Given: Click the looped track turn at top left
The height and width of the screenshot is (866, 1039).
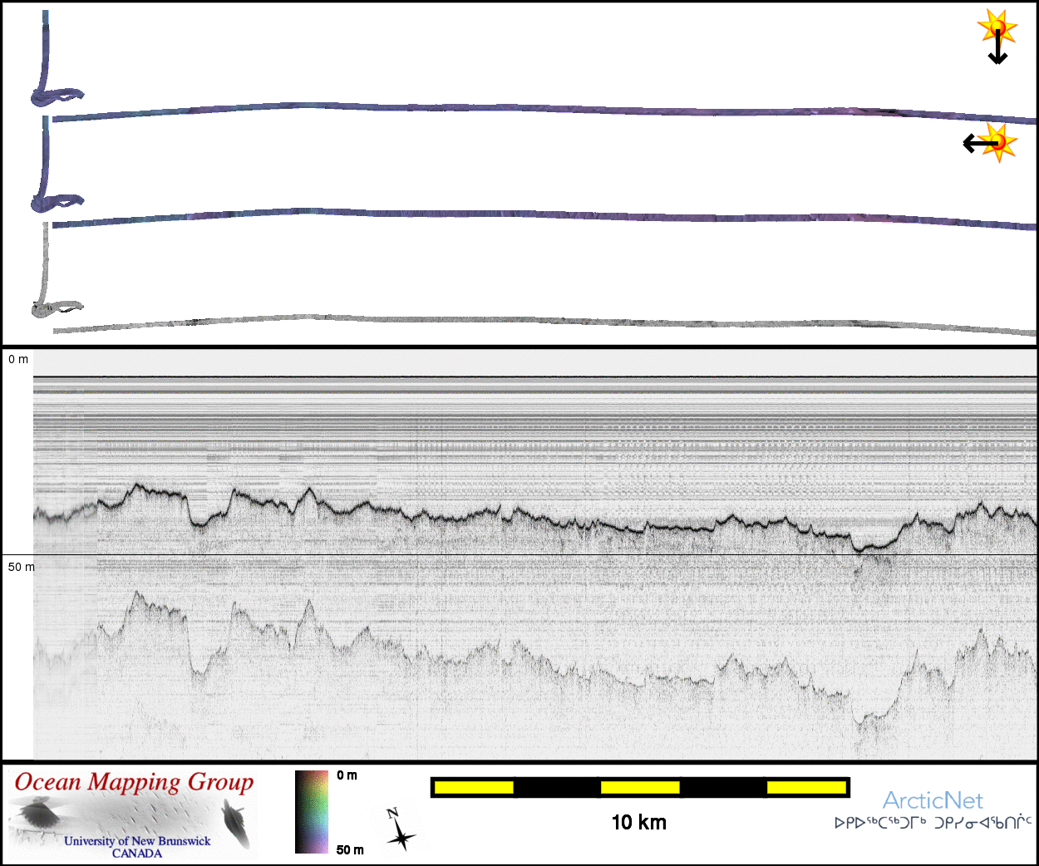Looking at the screenshot, I should tap(57, 96).
